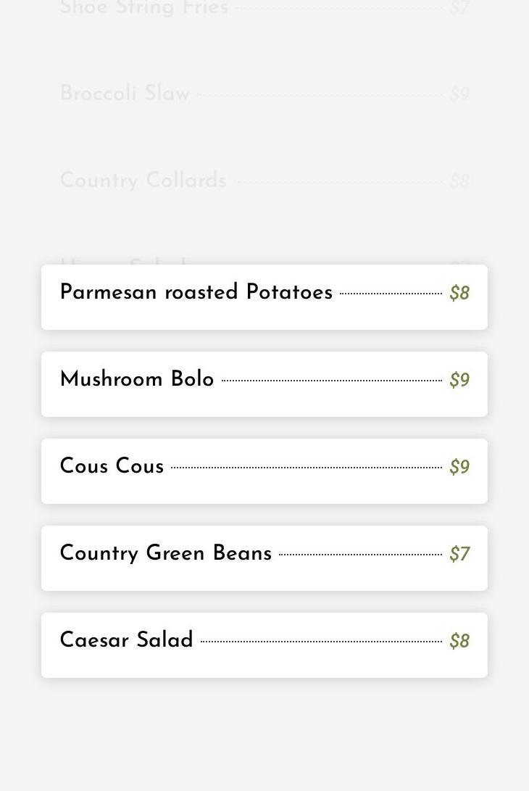Select the faded Shoe String Fries item
Viewport: 529px width, 791px height.
(143, 8)
